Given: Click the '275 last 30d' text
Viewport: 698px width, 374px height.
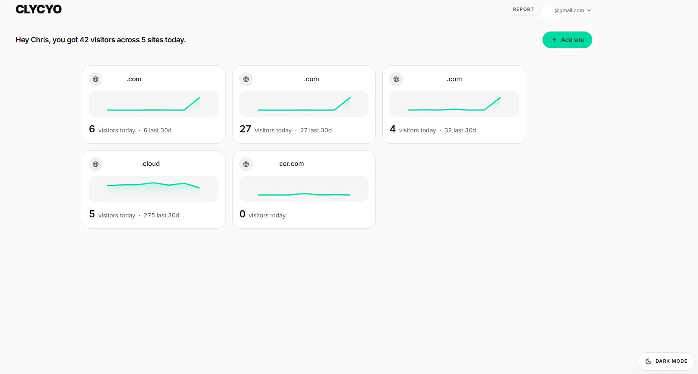Looking at the screenshot, I should click(x=161, y=215).
